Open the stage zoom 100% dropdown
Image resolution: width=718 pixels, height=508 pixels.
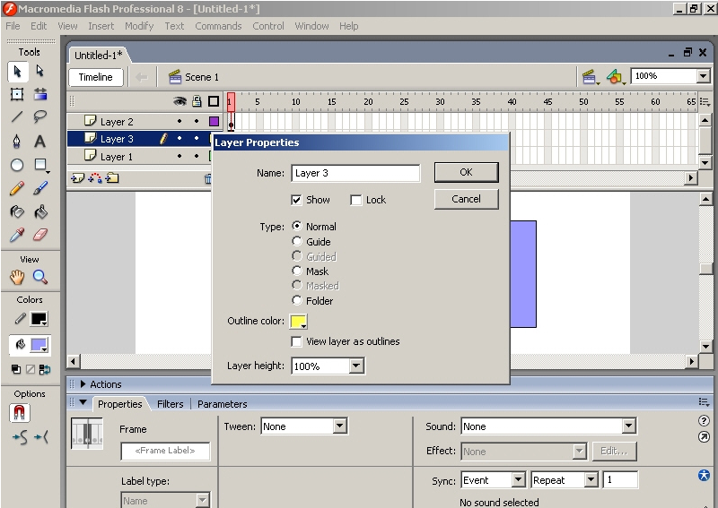point(703,76)
